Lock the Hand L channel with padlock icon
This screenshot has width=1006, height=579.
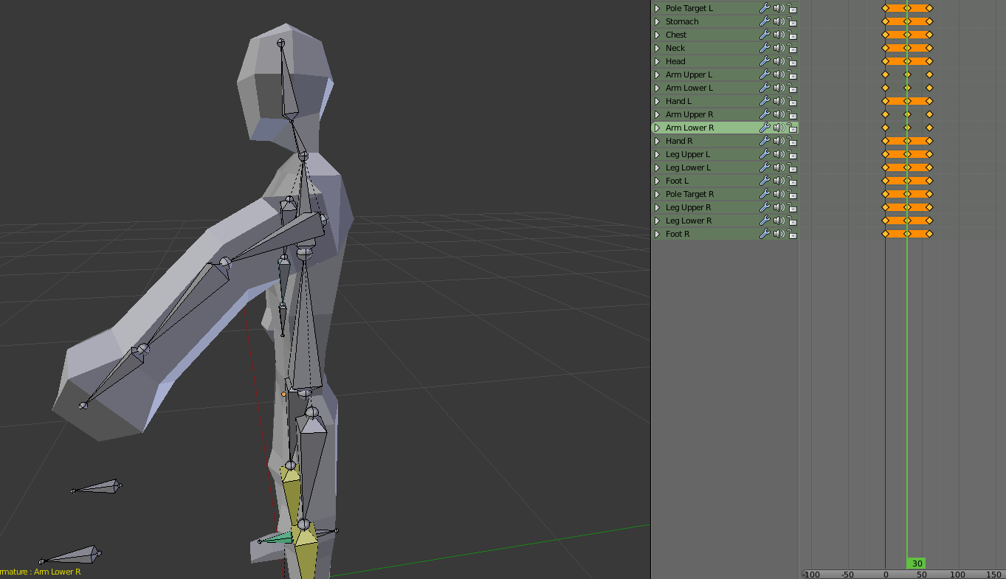tap(792, 101)
